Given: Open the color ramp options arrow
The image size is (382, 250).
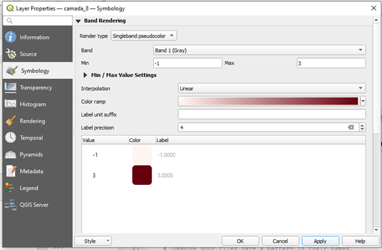Looking at the screenshot, I should click(363, 101).
